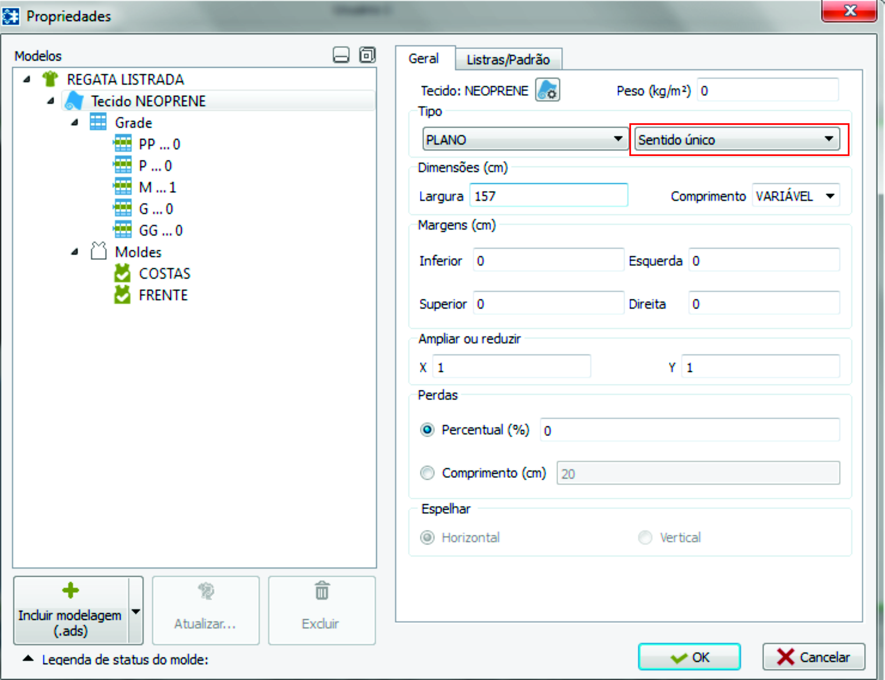The image size is (885, 680).
Task: Click the grid icon next to P ... 0
Action: pos(123,165)
